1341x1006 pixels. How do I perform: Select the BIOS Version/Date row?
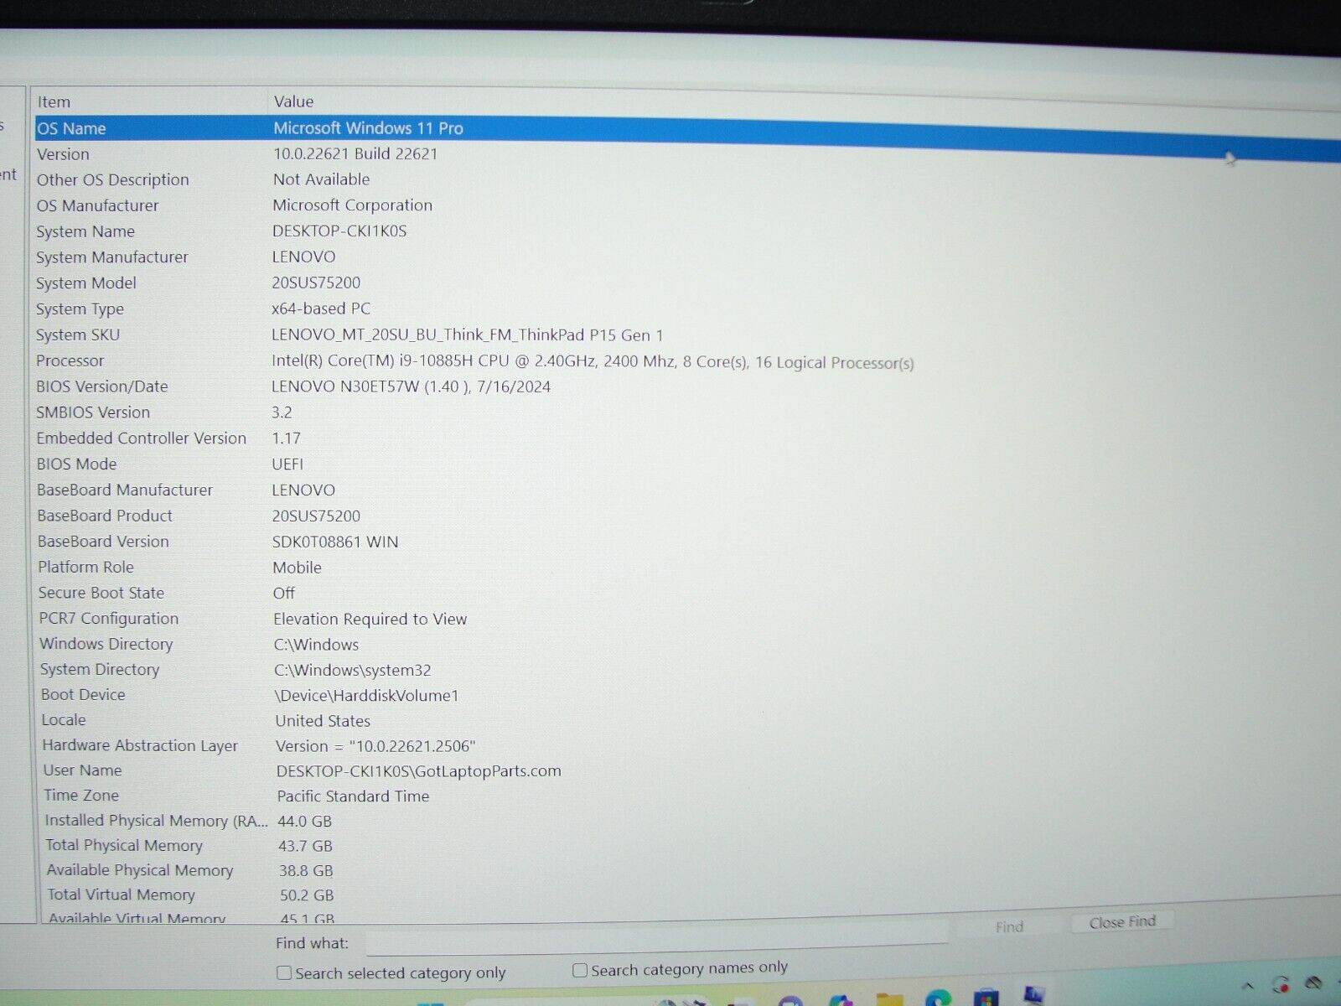pos(101,386)
